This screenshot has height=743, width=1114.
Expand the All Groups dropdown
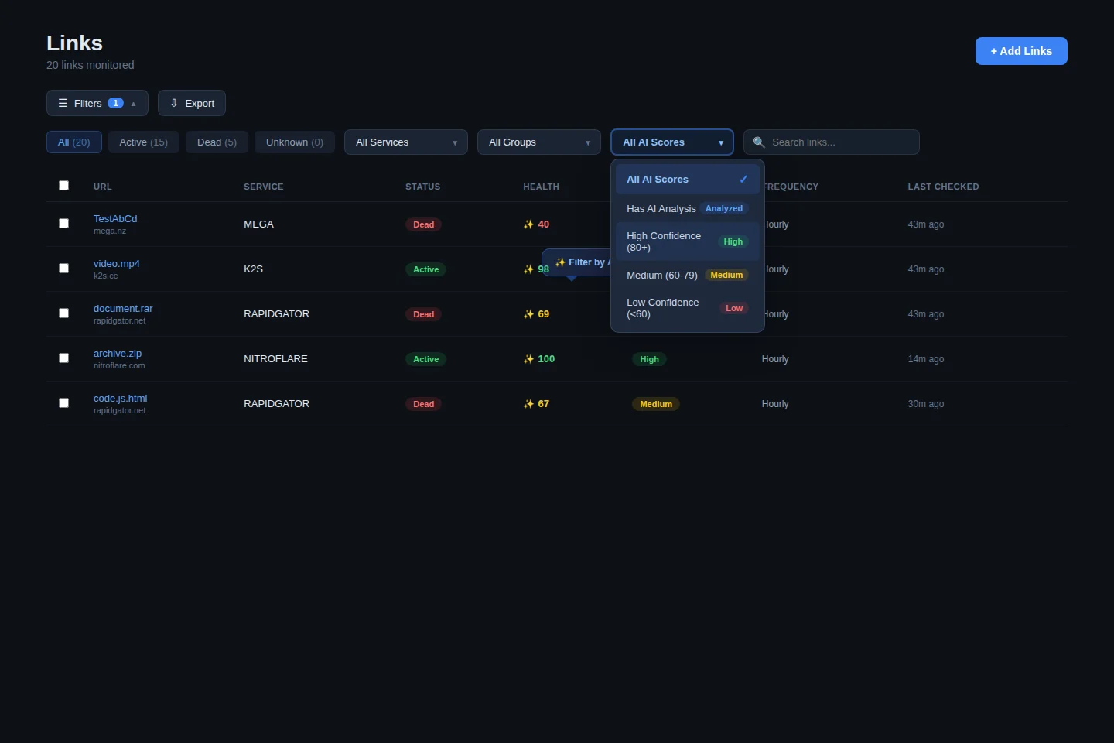538,142
